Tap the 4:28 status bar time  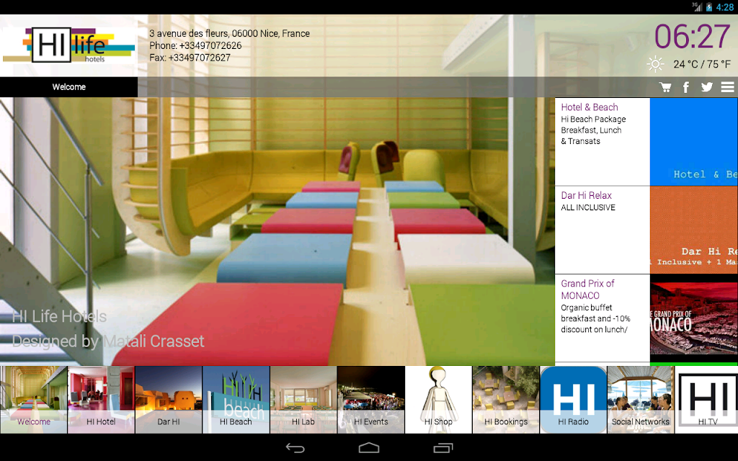[x=724, y=7]
